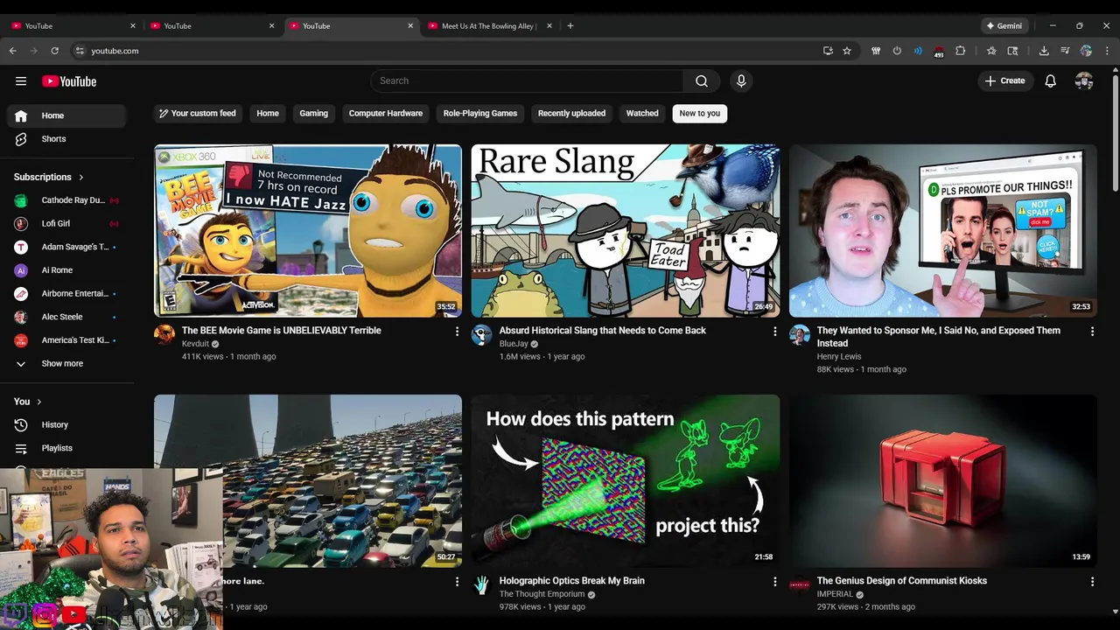
Task: Open The Thought Emporium channel link
Action: 542,594
